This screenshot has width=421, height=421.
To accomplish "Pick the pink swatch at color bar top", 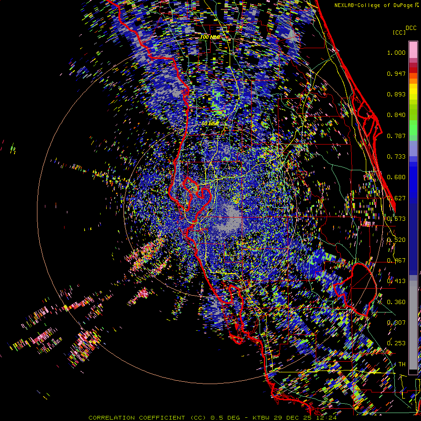I will click(413, 50).
